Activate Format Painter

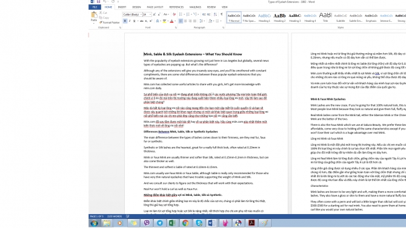click(x=109, y=22)
